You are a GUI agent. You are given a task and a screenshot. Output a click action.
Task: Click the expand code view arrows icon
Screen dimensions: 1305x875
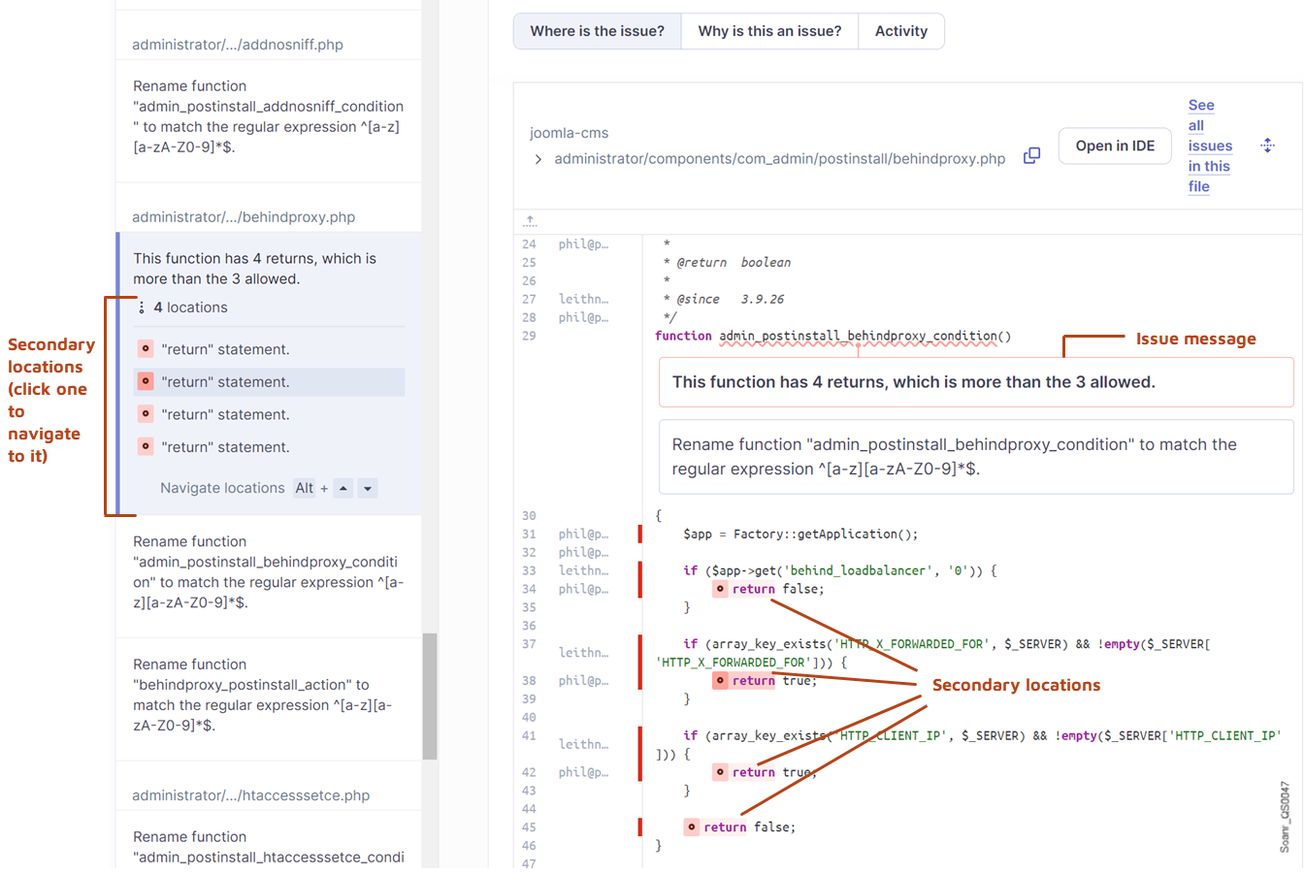pos(1267,146)
